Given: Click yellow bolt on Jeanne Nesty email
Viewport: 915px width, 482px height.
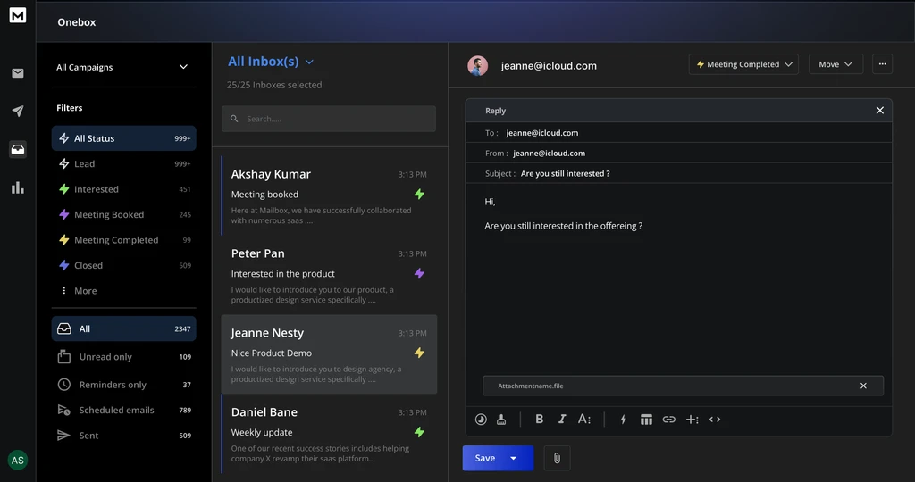Looking at the screenshot, I should (x=419, y=353).
